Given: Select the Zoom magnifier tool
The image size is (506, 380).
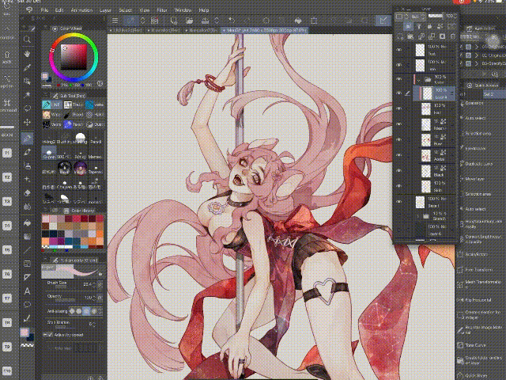Looking at the screenshot, I should [x=27, y=40].
